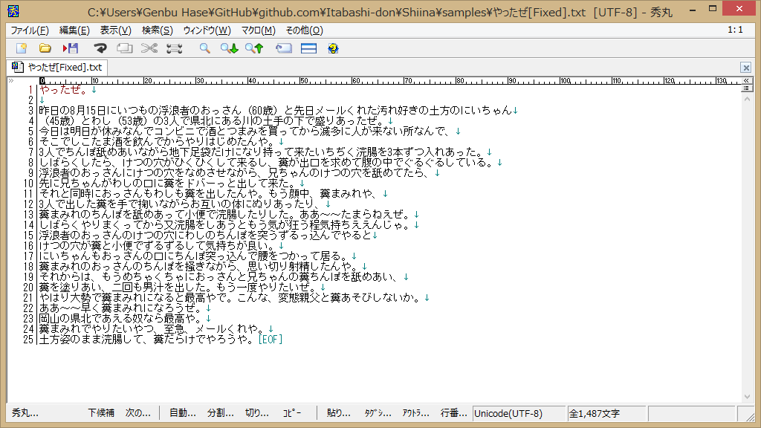Click the scissors Cut icon
This screenshot has height=428, width=761.
click(149, 48)
